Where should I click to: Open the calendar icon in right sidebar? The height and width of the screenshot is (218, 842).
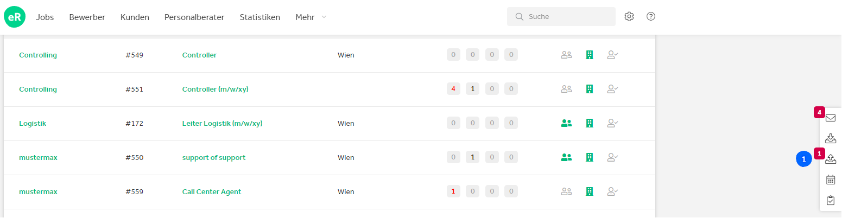coord(830,179)
